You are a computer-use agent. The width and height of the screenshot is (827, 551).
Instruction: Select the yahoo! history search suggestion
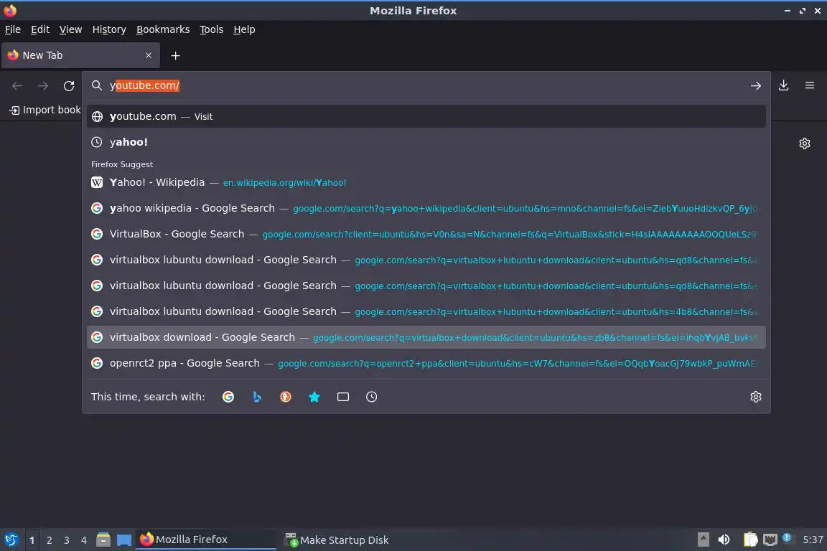pos(426,142)
